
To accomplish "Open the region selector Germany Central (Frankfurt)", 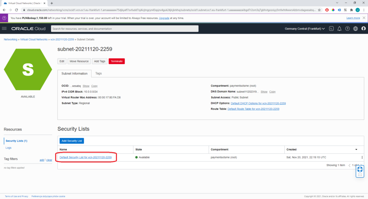I will [x=305, y=29].
